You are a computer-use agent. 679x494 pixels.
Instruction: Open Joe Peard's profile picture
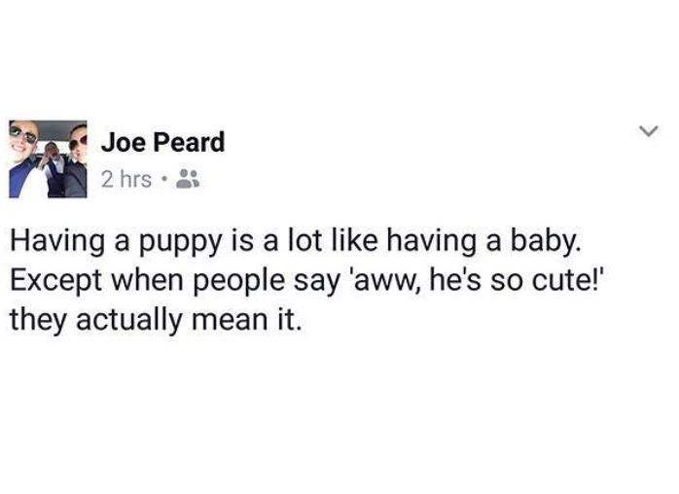(x=48, y=159)
